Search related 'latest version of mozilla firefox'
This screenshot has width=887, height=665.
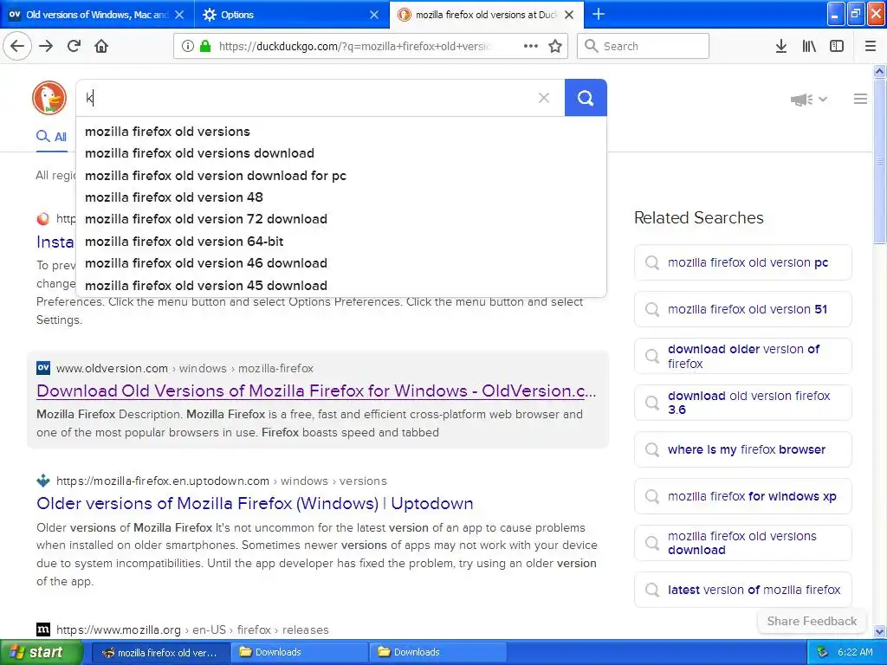pyautogui.click(x=742, y=590)
